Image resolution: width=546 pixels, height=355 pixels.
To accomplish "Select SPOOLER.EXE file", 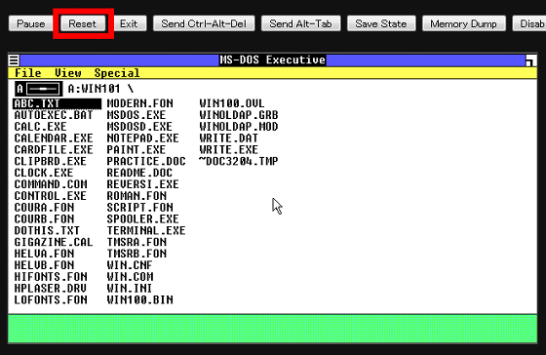I will (x=142, y=218).
